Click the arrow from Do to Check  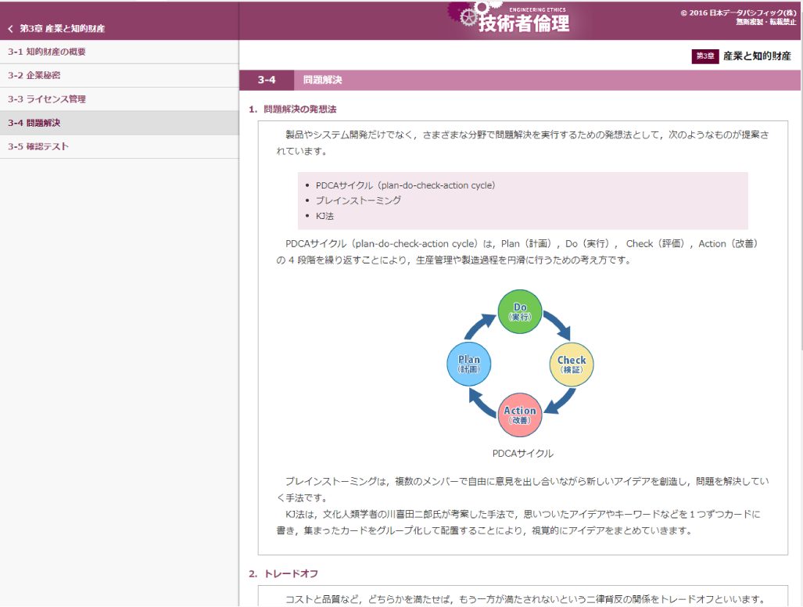pyautogui.click(x=557, y=324)
